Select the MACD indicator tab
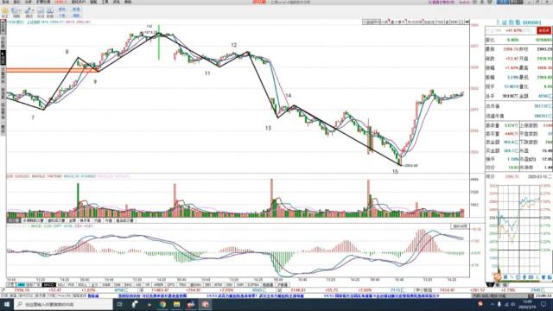 point(48,284)
